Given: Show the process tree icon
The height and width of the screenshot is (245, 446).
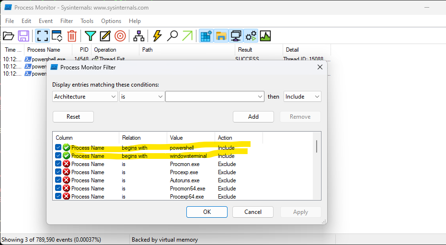Looking at the screenshot, I should (139, 36).
